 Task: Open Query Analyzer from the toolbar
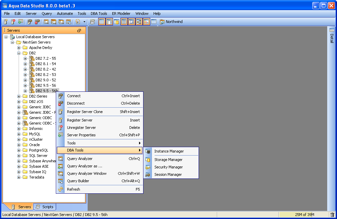(46, 22)
